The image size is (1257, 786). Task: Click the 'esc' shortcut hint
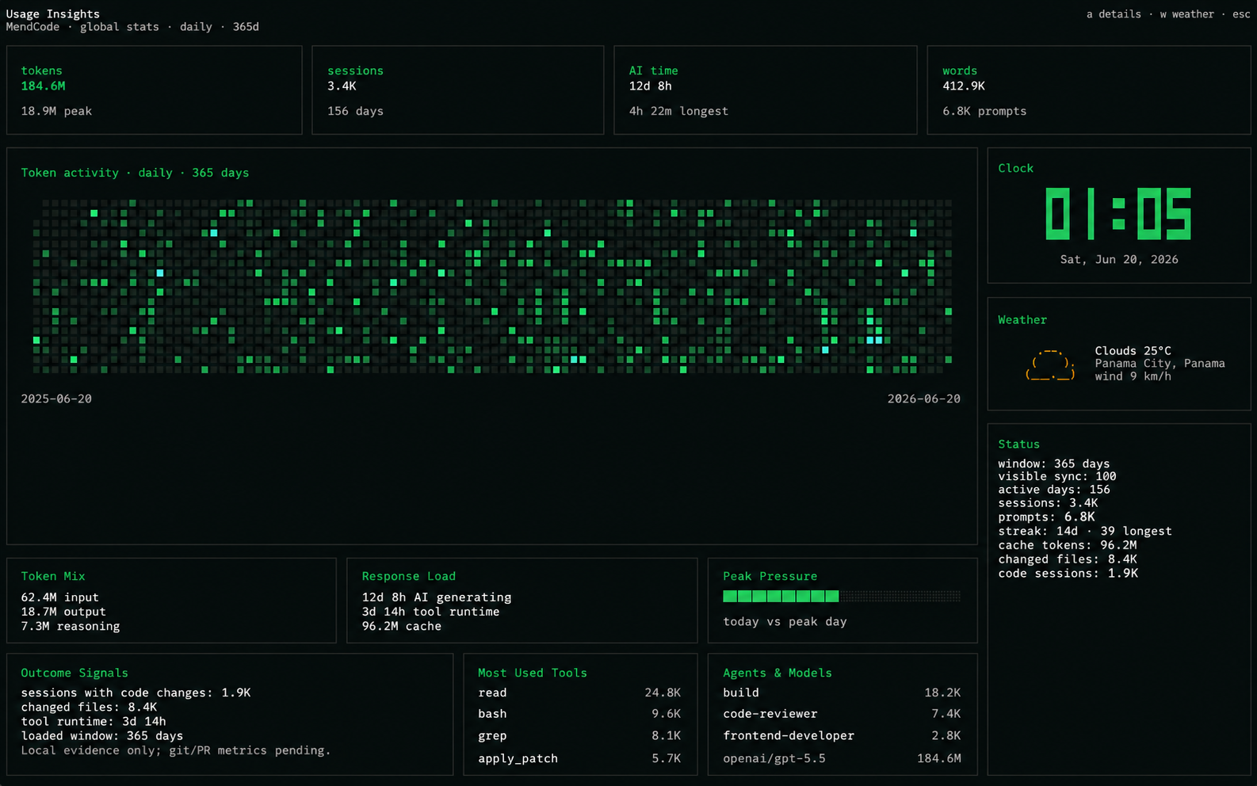pyautogui.click(x=1241, y=14)
